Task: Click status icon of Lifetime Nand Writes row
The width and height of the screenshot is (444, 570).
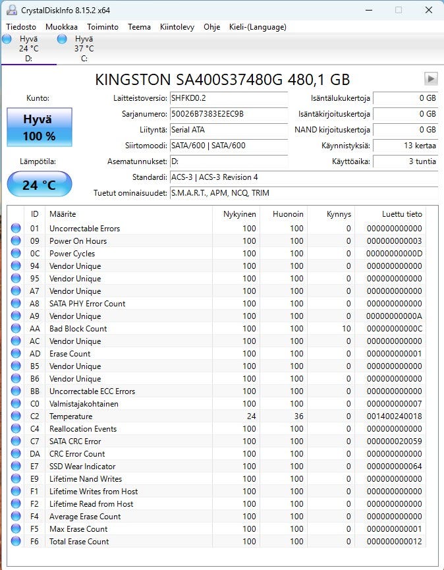Action: [16, 479]
